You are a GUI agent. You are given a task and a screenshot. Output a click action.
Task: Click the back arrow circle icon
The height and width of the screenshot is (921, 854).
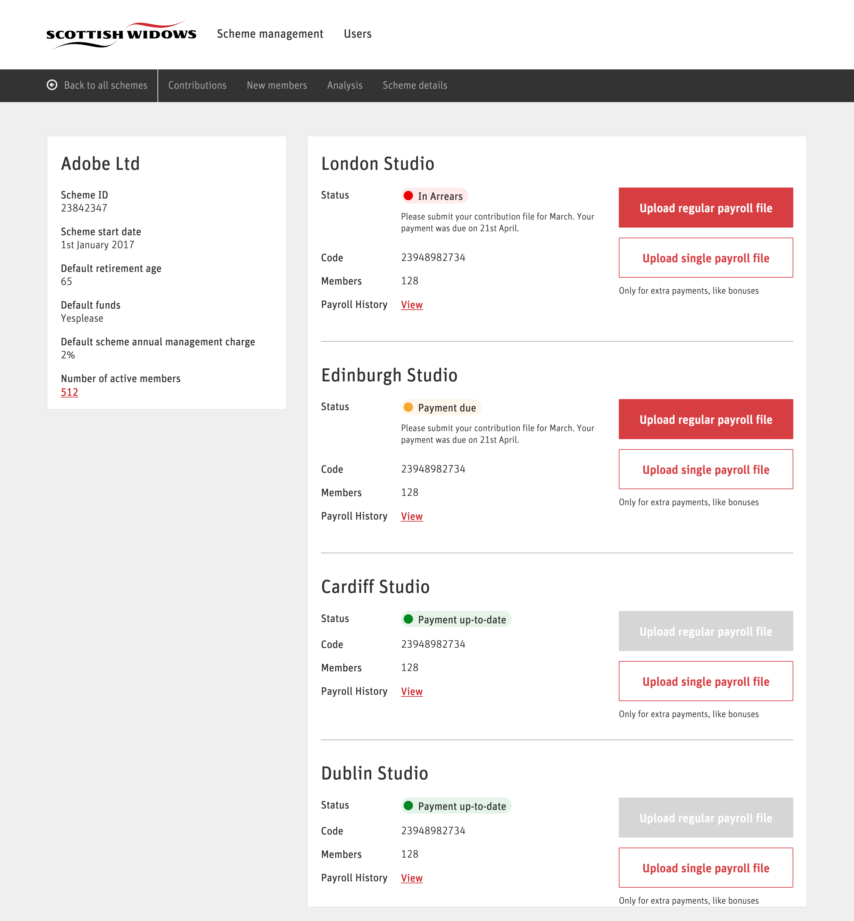pyautogui.click(x=52, y=85)
